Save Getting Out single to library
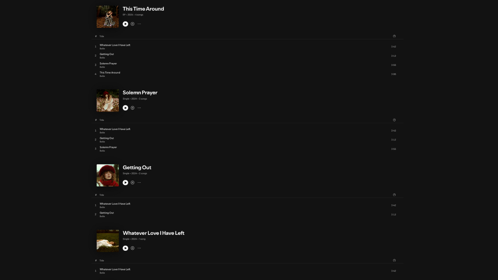 (x=133, y=183)
